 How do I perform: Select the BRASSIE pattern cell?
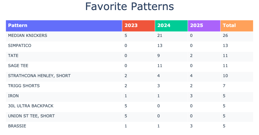[17, 126]
